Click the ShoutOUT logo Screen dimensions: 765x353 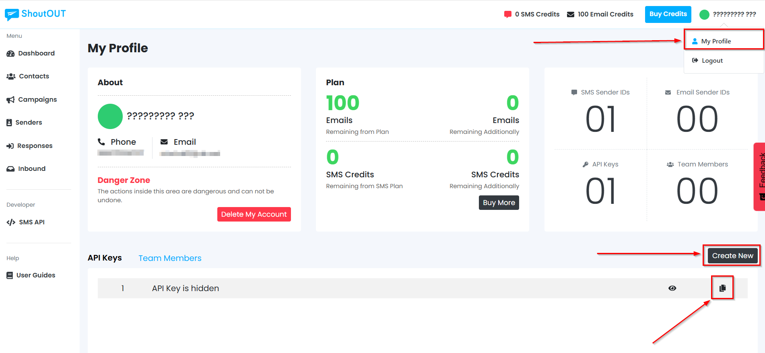coord(35,14)
